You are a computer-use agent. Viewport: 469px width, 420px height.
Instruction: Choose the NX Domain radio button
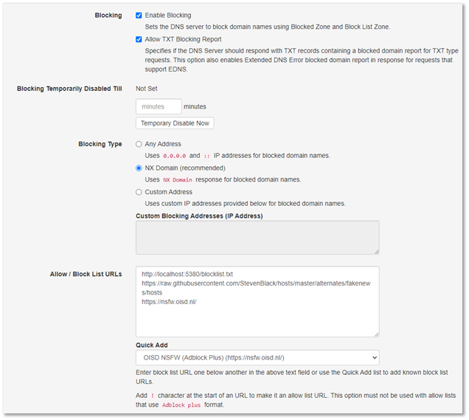(139, 168)
